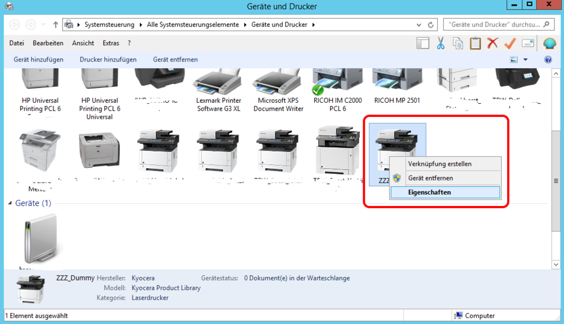Open the view options dropdown arrow
The image size is (564, 324).
coord(526,60)
